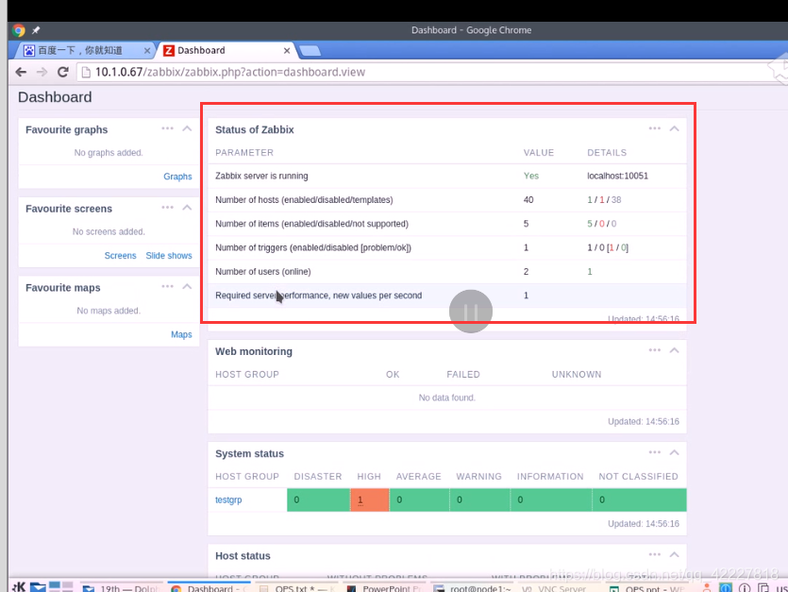Viewport: 788px width, 592px height.
Task: Open the testgrp host group link
Action: (228, 500)
